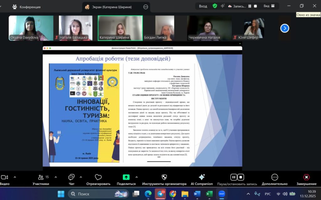Image resolution: width=321 pixels, height=200 pixels.
Task: Toggle the camera Video button
Action: tap(4, 177)
